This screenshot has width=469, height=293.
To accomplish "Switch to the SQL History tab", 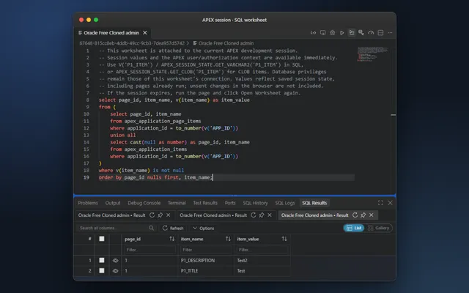I will [x=255, y=203].
